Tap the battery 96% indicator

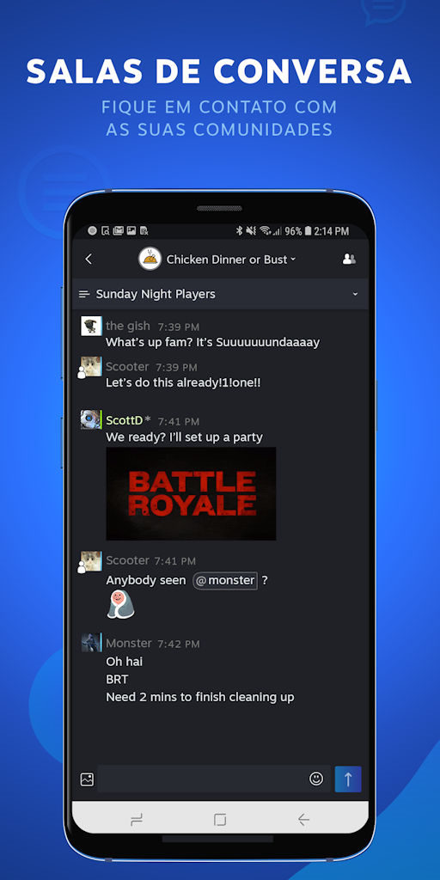coord(298,230)
